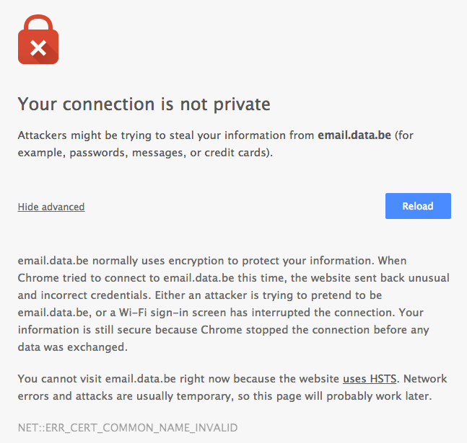Viewport: 467px width, 443px height.
Task: Click the NET::ERR_CERT_COMMON_NAME_INVALID error code
Action: [x=127, y=427]
